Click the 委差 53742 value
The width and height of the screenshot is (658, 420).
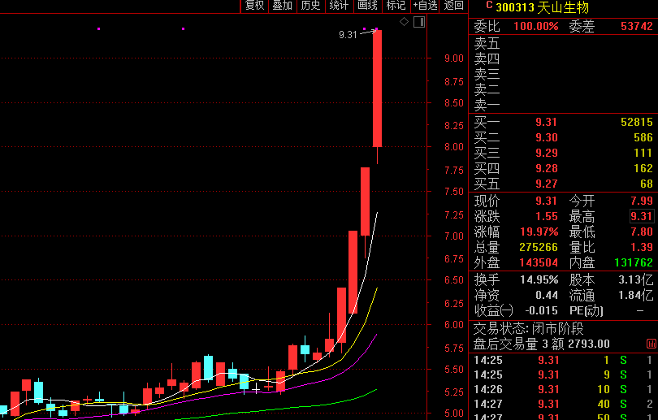coord(637,27)
